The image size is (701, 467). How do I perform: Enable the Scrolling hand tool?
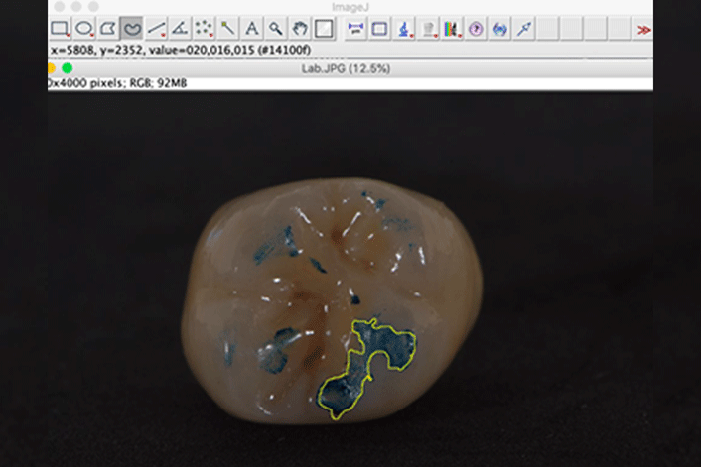300,29
